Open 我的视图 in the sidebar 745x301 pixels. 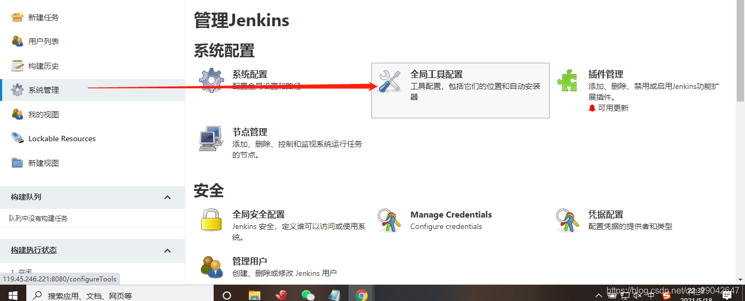(x=44, y=115)
